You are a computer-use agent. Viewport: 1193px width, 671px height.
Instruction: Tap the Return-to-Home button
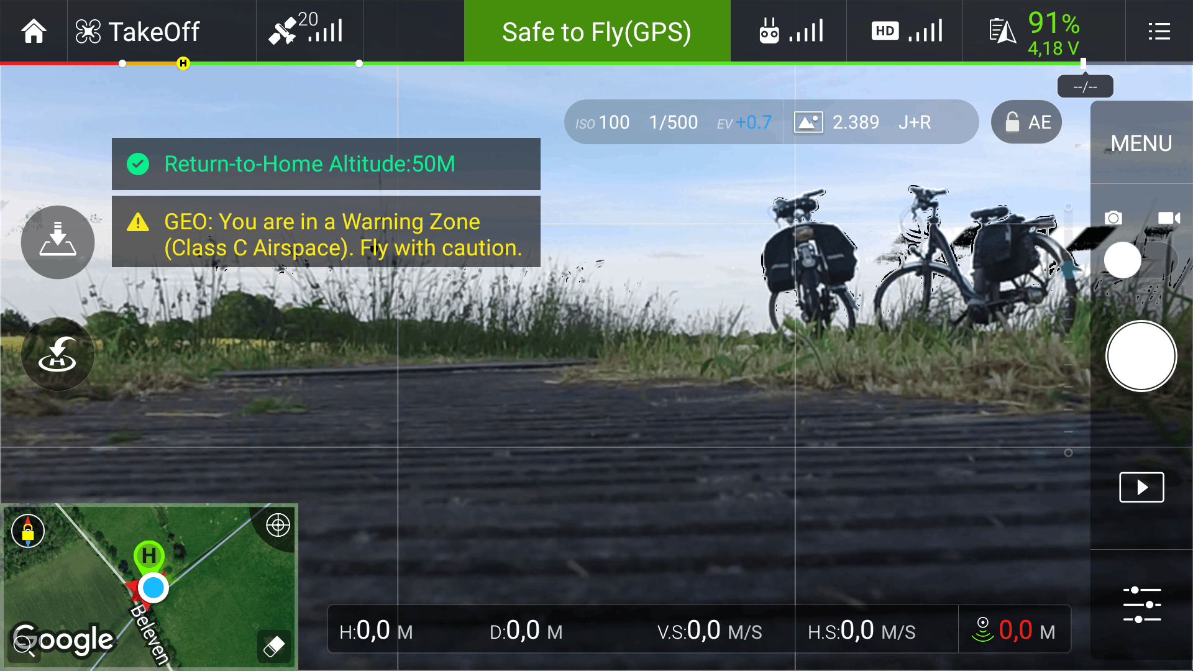pyautogui.click(x=58, y=354)
